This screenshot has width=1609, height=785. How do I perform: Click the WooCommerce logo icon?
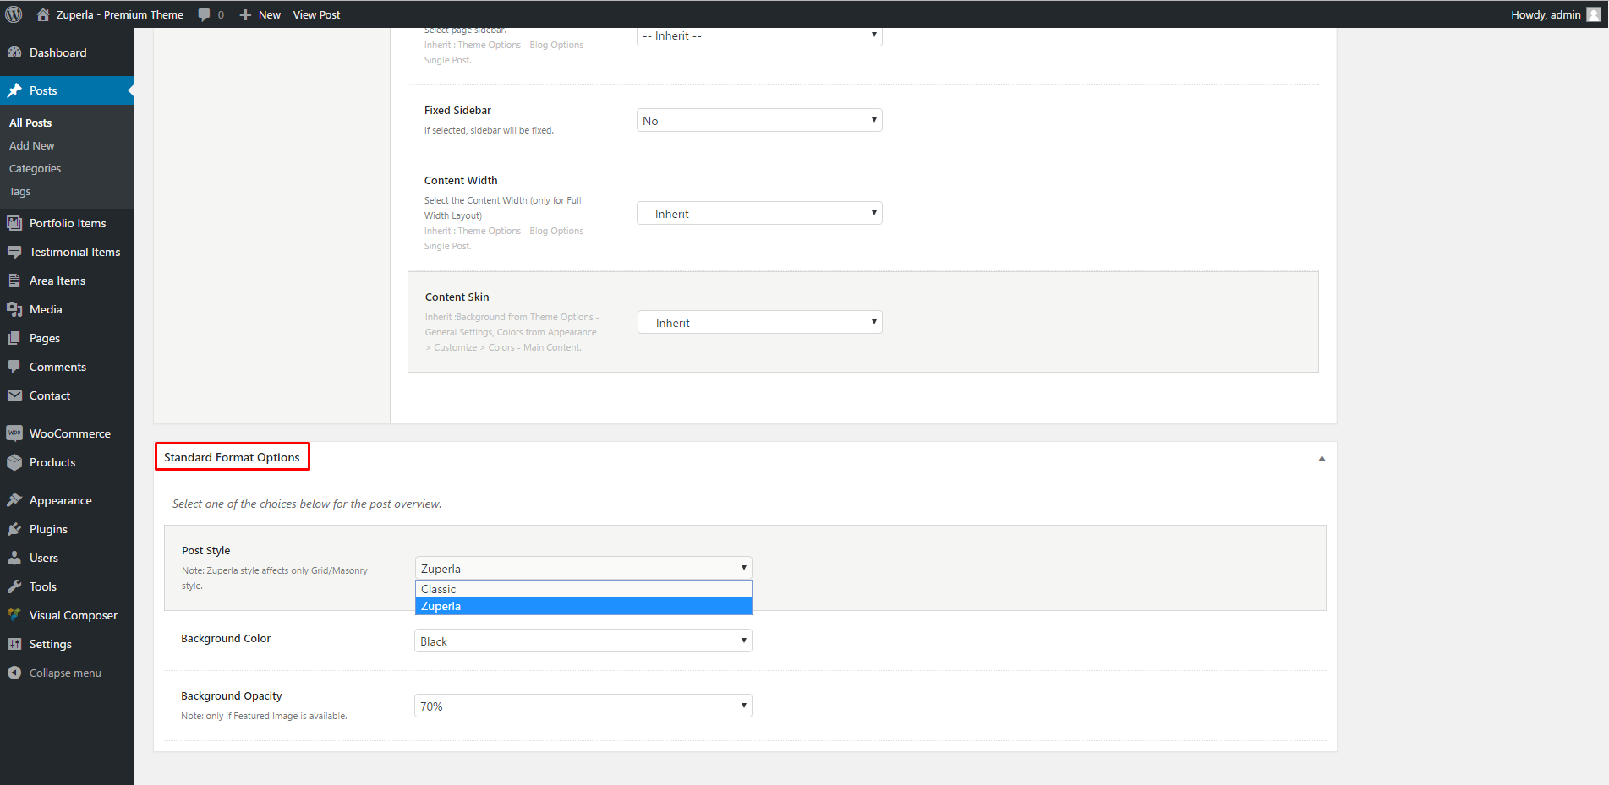tap(14, 433)
